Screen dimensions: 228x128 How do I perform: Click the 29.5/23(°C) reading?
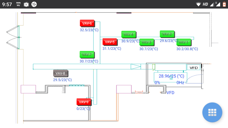click(x=62, y=80)
